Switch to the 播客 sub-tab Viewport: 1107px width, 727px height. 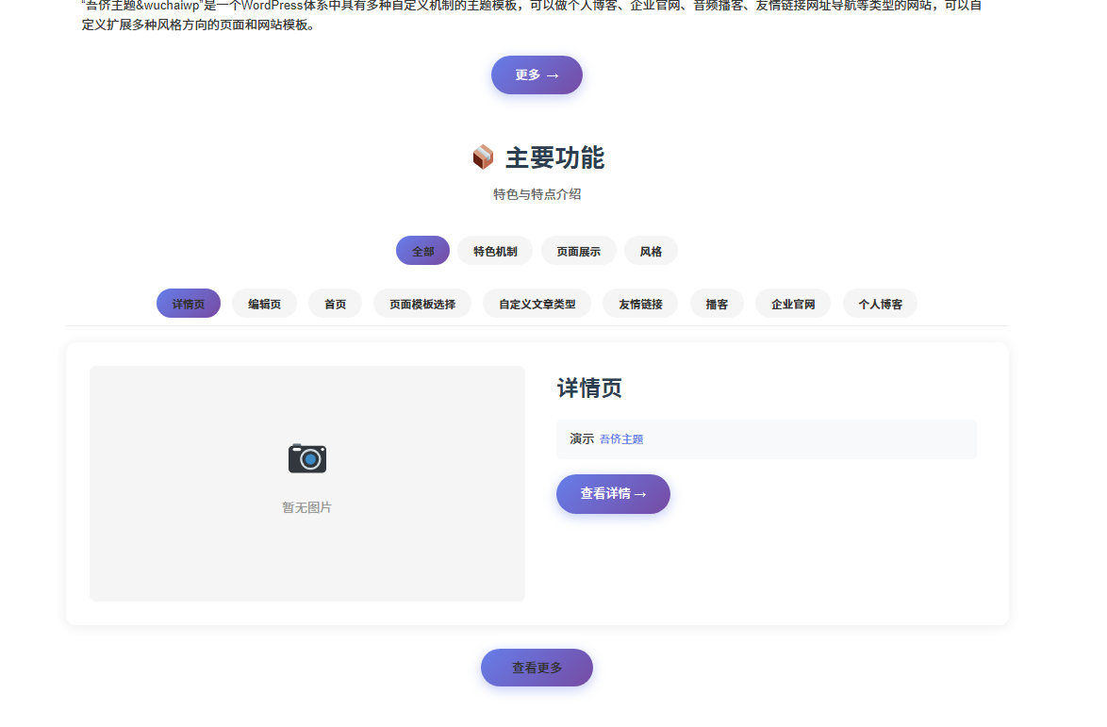[x=717, y=304]
